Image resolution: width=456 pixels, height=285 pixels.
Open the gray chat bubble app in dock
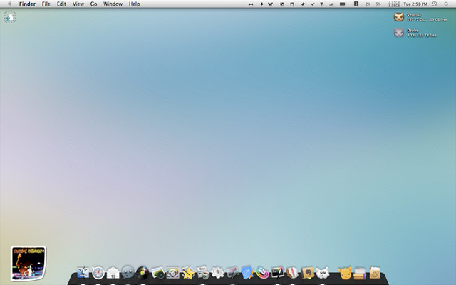[128, 273]
